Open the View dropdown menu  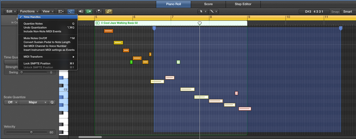point(48,11)
